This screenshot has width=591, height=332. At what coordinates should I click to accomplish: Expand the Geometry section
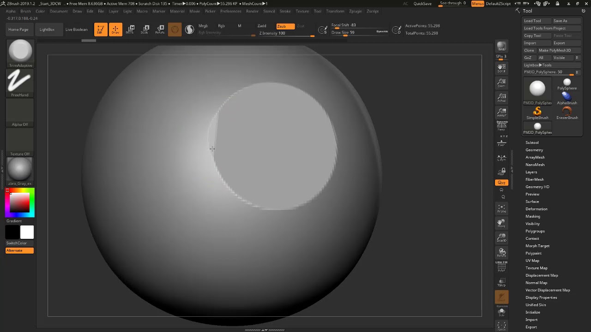[534, 150]
